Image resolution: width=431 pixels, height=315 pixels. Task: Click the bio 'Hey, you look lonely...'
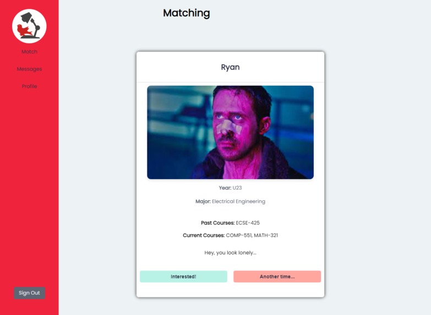click(230, 253)
